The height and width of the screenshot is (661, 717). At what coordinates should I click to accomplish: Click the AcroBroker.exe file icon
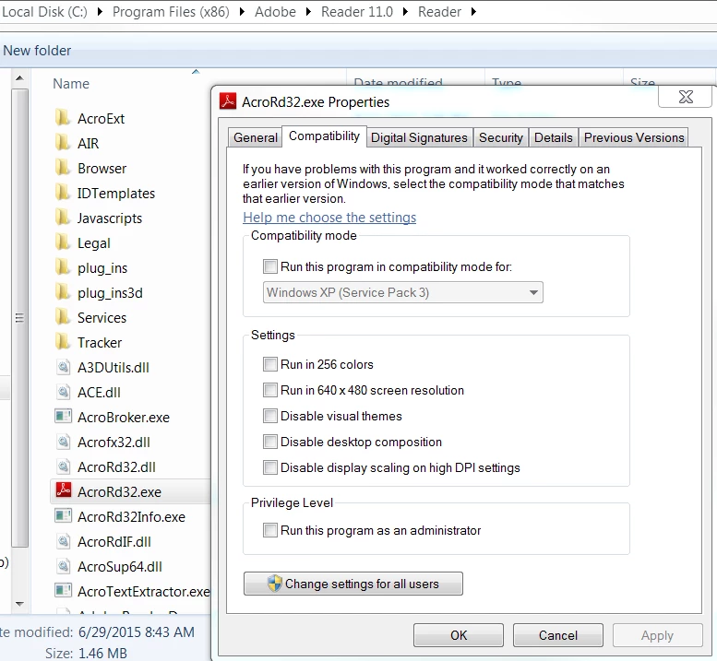click(63, 416)
